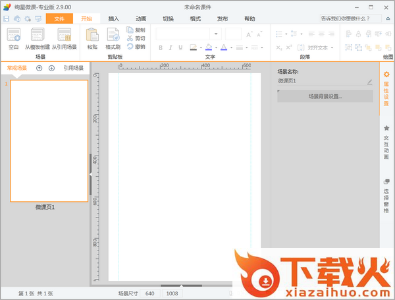Select Regular Scenes (常规场景) tab
Screen dimensions: 395x300
tap(17, 68)
